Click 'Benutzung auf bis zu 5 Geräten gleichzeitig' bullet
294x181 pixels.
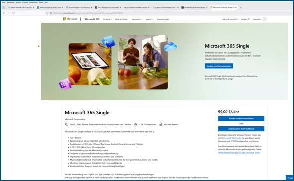coord(89,141)
